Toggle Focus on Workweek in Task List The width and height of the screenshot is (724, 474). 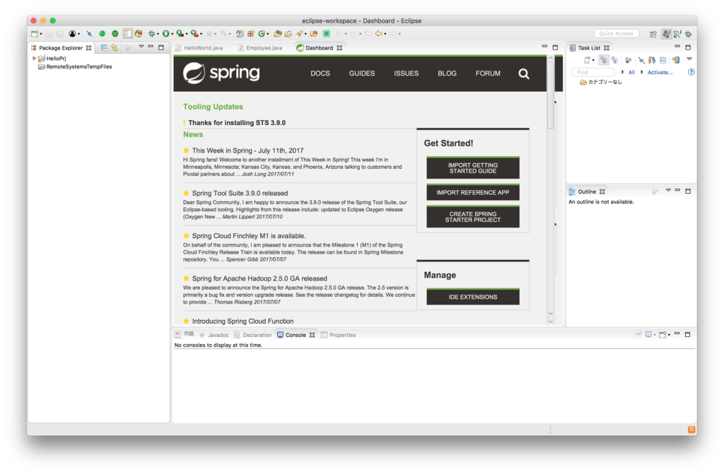(628, 60)
